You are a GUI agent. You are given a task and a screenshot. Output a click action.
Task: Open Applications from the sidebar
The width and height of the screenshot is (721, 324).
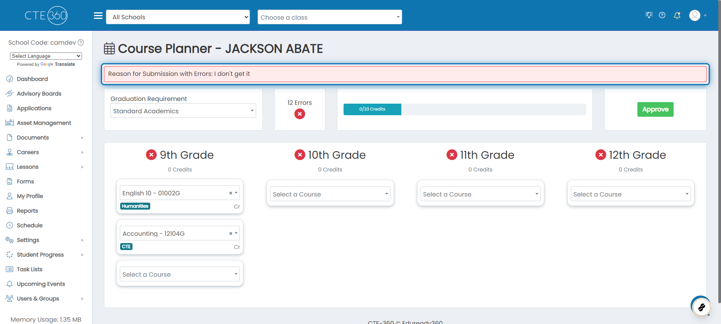(x=34, y=108)
